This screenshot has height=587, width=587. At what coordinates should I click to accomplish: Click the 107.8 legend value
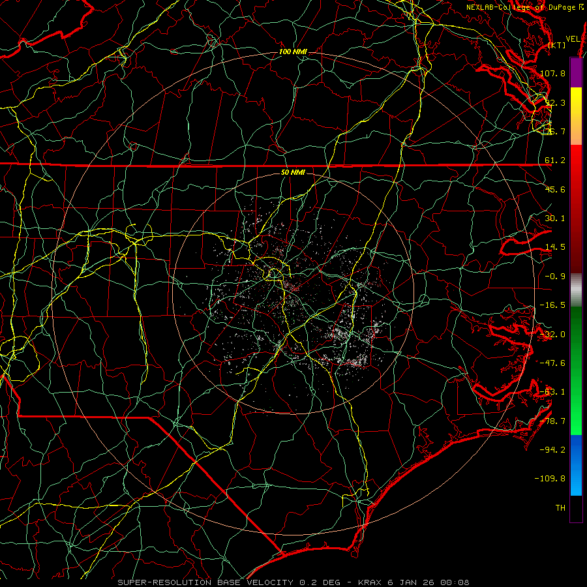pos(552,73)
